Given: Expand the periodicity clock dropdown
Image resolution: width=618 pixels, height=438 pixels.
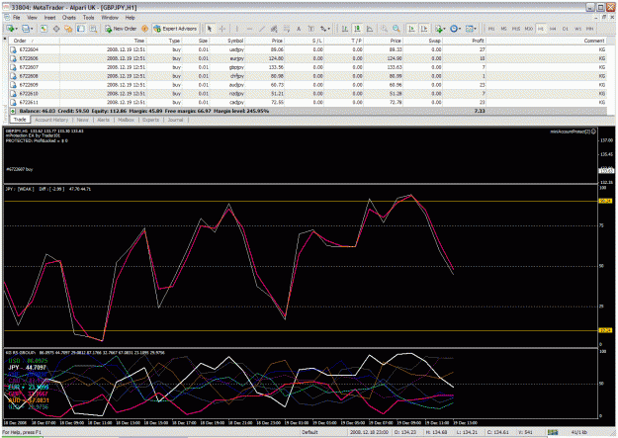Looking at the screenshot, I should click(x=456, y=29).
